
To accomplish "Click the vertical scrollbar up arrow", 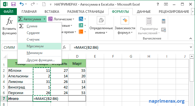I will [x=192, y=56].
